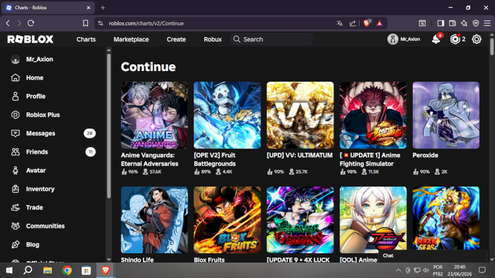Image resolution: width=495 pixels, height=278 pixels.
Task: Click the Roblox Plus sidebar icon
Action: coord(15,115)
